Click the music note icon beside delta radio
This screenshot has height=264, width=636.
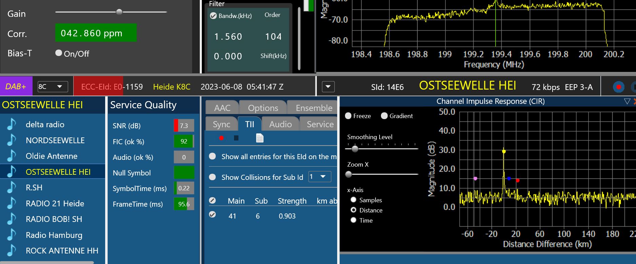pyautogui.click(x=12, y=125)
